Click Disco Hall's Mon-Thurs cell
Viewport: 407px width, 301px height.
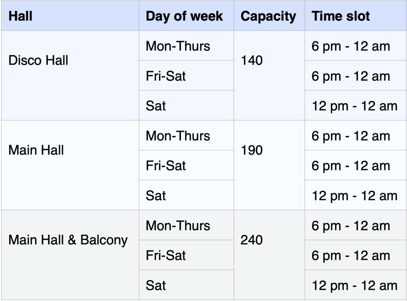178,46
